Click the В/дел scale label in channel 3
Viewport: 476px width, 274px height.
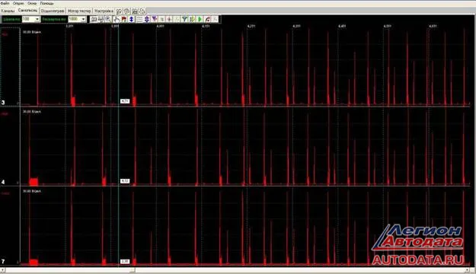point(32,32)
